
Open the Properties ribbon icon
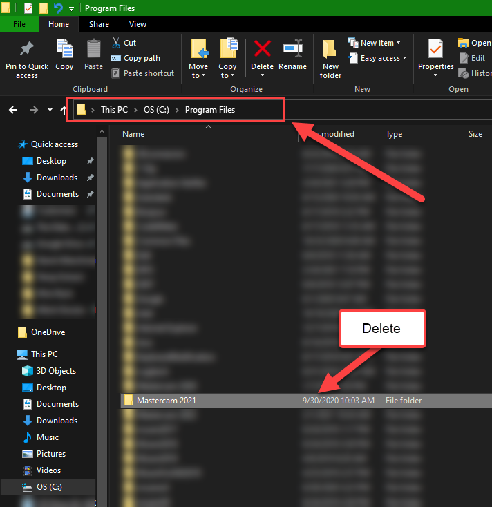(x=436, y=48)
